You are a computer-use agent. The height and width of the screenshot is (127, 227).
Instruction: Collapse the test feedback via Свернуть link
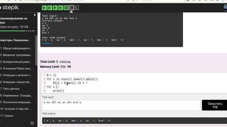[x=47, y=43]
